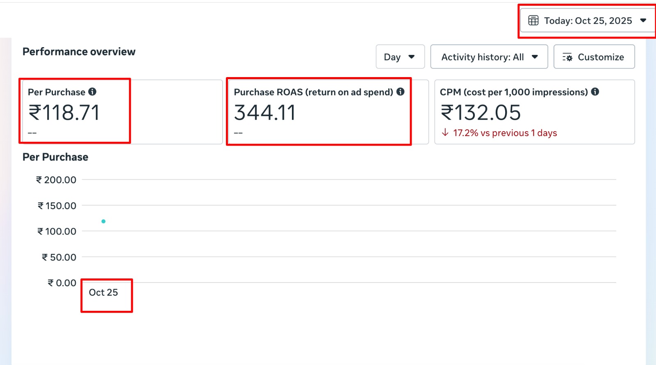Click the info icon next to Purchase ROAS
The width and height of the screenshot is (656, 365).
coord(400,92)
